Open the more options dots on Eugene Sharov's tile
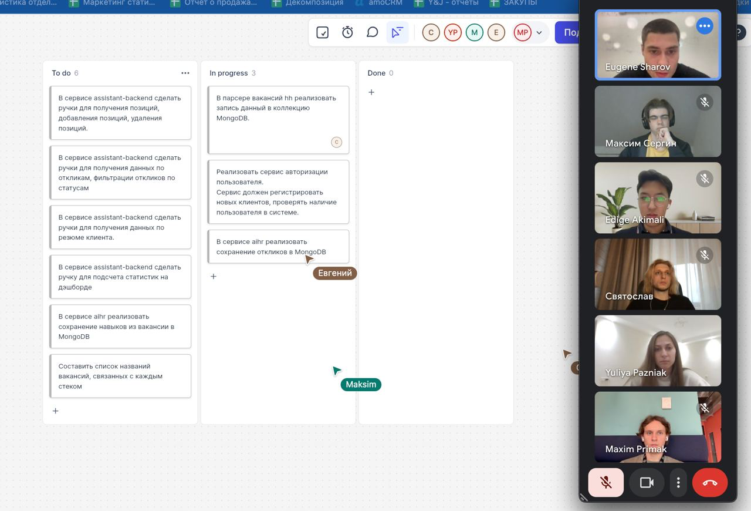751x511 pixels. pyautogui.click(x=705, y=26)
